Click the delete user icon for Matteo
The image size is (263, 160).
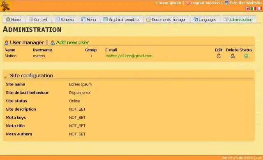coord(233,56)
